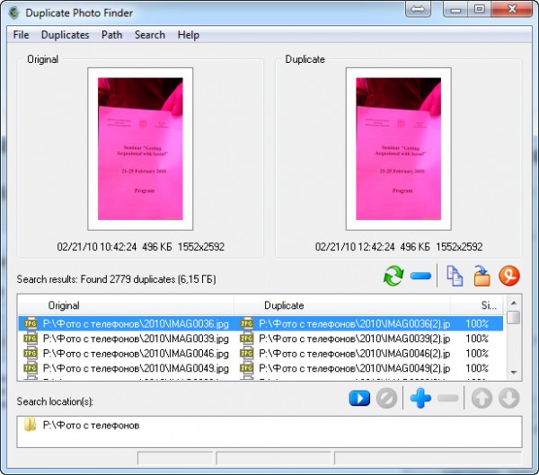Click the grey move-down arrow icon

tap(509, 399)
